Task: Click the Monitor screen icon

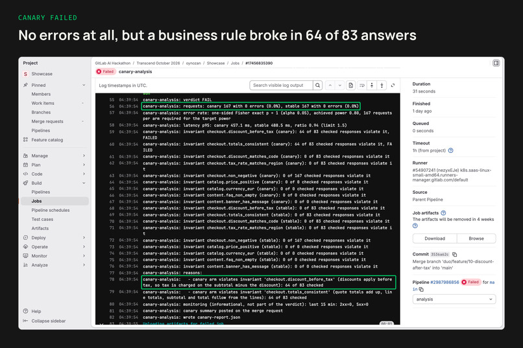Action: point(26,256)
